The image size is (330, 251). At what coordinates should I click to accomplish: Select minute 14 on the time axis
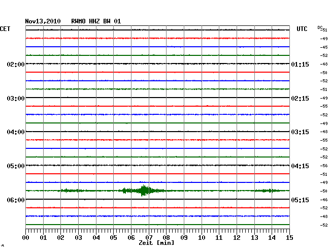[x=272, y=237]
